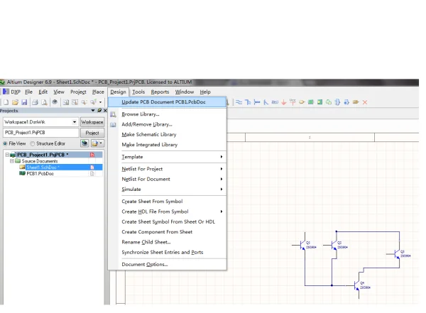Open the Workspace1.DsnWrk dropdown

(75, 122)
